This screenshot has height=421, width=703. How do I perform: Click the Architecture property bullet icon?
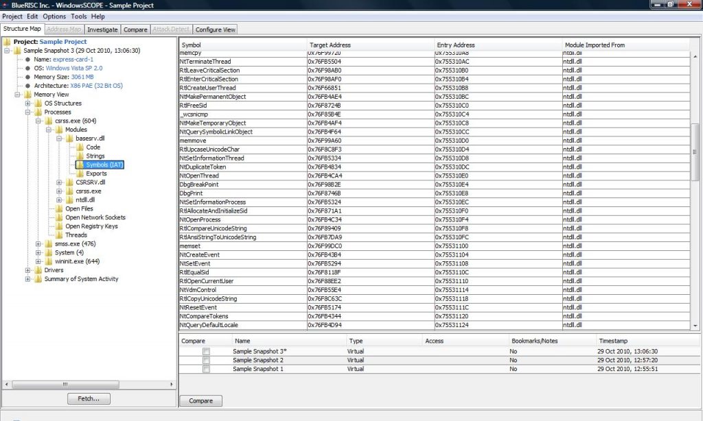(27, 86)
